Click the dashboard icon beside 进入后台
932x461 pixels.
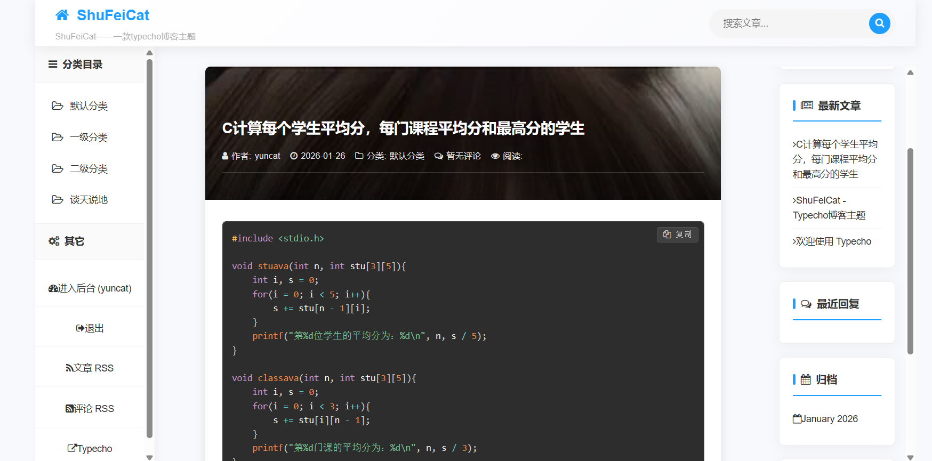click(53, 288)
